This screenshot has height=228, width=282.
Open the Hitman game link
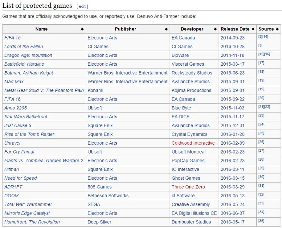point(12,169)
